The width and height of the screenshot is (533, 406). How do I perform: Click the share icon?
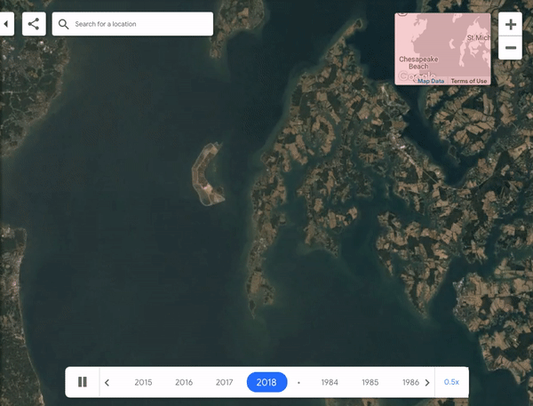click(34, 24)
